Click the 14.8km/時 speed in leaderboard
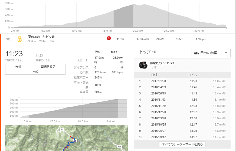 pos(219,131)
